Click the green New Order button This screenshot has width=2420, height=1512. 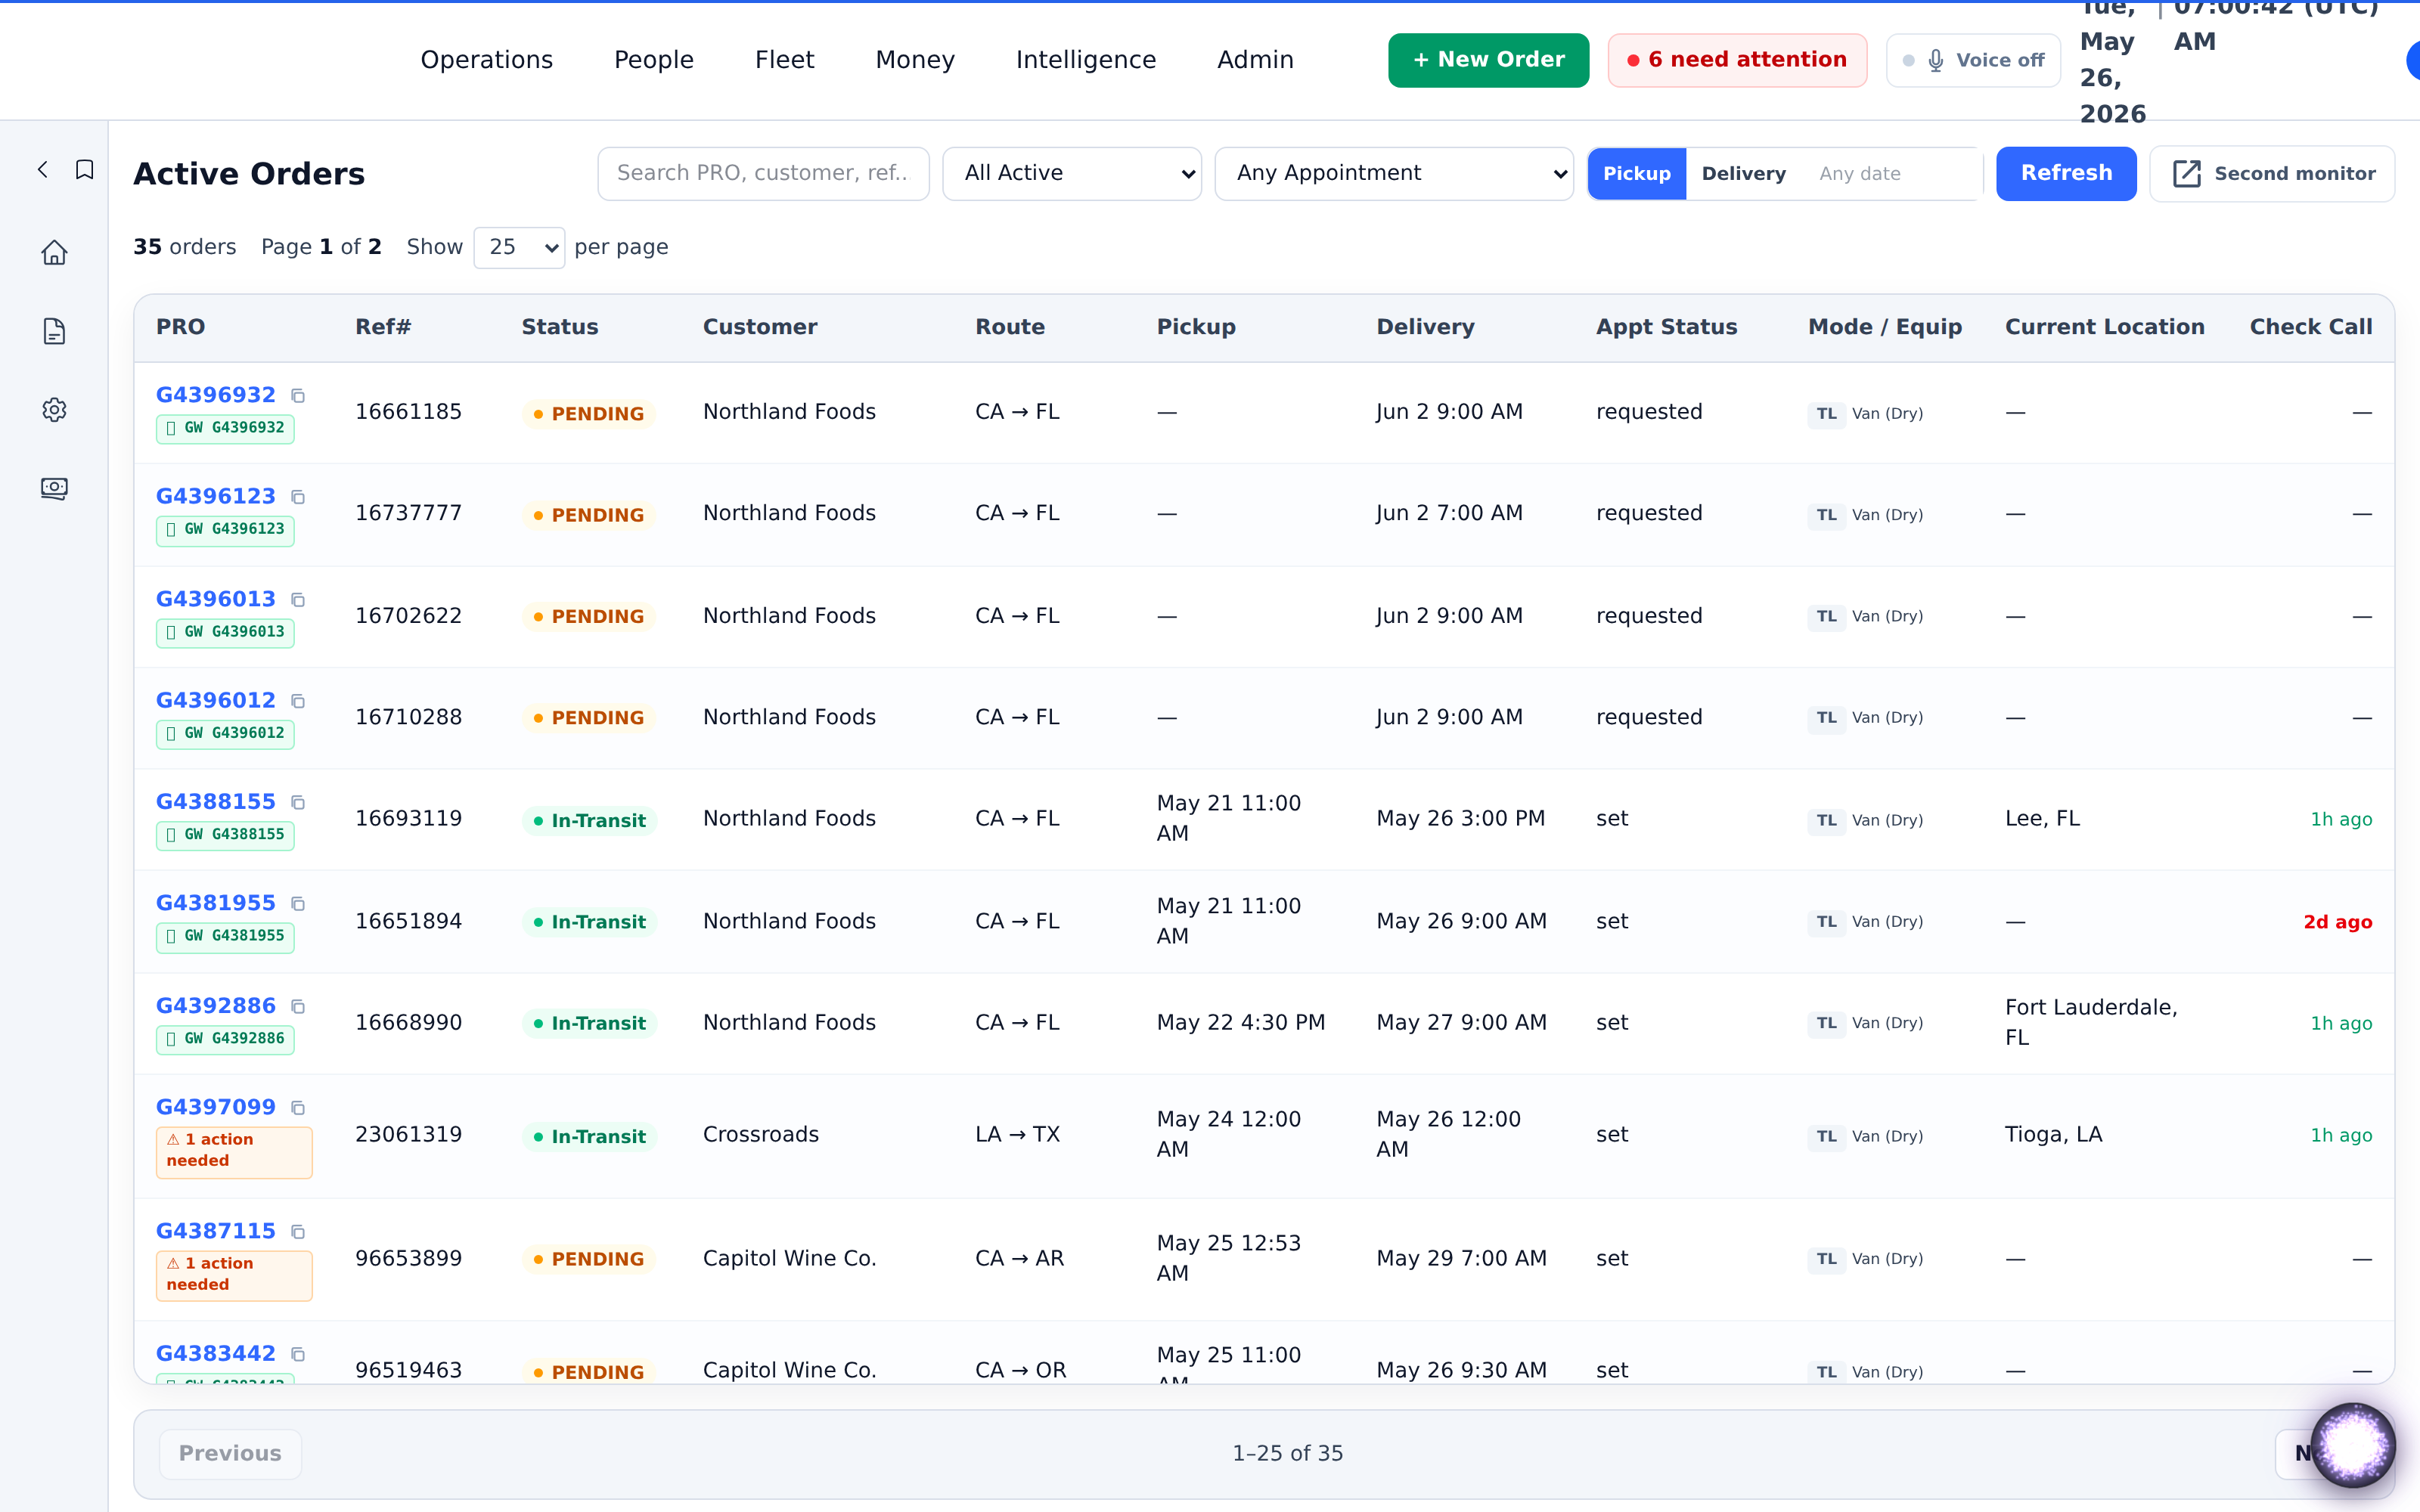pyautogui.click(x=1488, y=60)
